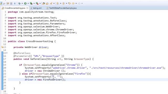Click the "Chrome" string on line 19
Viewport: 168px width, 94px height.
[71, 65]
